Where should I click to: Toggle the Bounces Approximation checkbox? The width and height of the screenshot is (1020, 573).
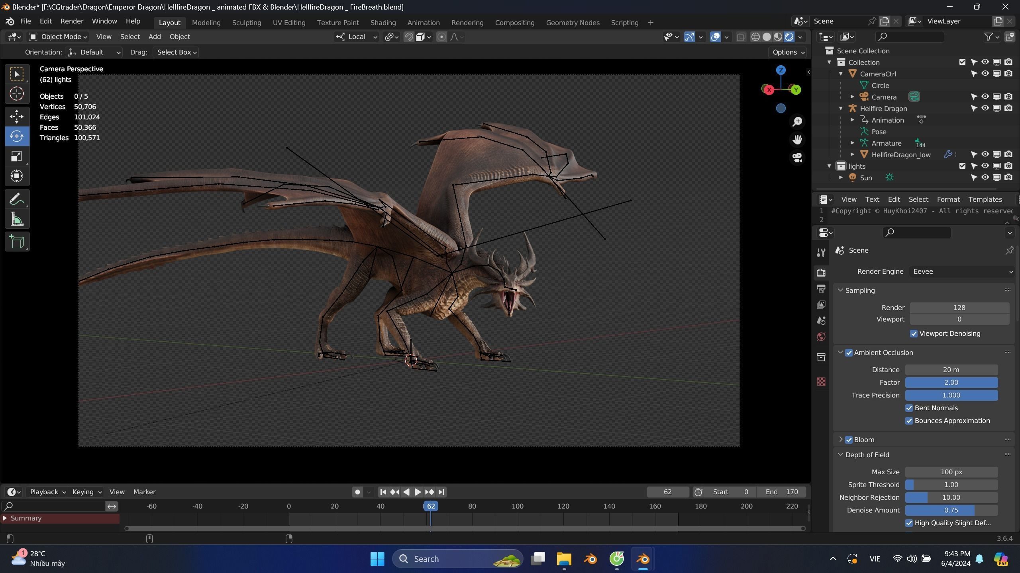pyautogui.click(x=909, y=421)
